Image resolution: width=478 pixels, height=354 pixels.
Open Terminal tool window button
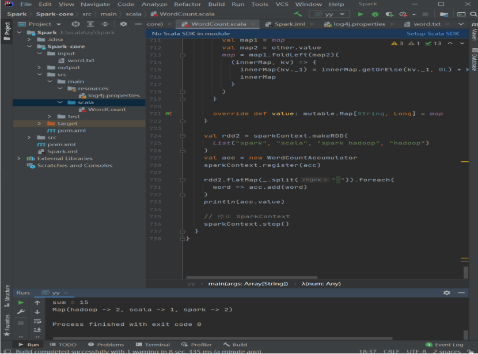(153, 345)
